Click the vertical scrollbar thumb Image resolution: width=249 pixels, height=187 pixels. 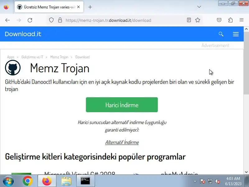pos(246,63)
